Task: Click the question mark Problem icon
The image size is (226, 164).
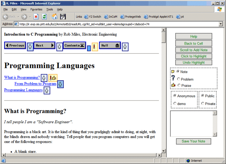Action: 173,78
